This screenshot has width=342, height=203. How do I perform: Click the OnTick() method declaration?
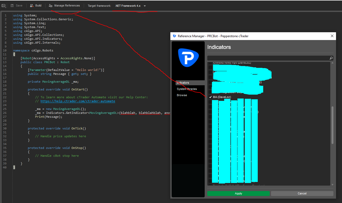pos(57,128)
